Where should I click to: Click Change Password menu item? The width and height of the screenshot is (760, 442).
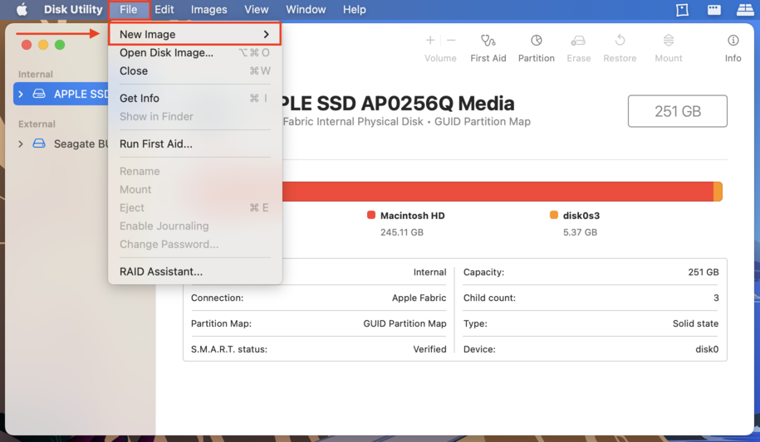click(x=195, y=245)
